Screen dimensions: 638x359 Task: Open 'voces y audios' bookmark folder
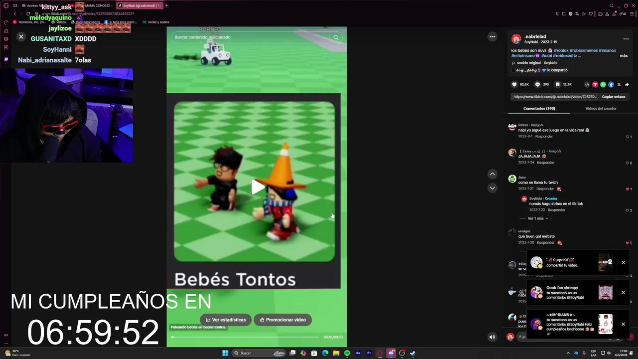[156, 22]
